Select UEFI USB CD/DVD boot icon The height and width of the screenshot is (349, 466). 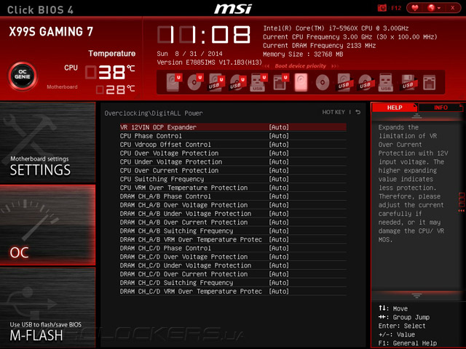tap(237, 82)
